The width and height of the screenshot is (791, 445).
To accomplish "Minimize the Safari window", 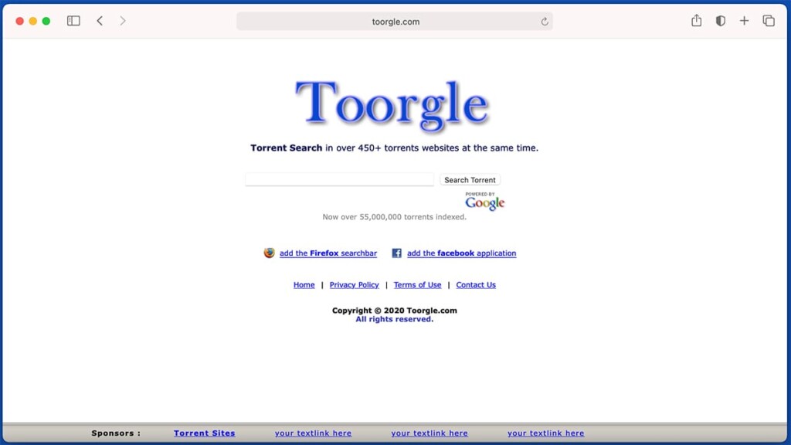I will coord(32,21).
